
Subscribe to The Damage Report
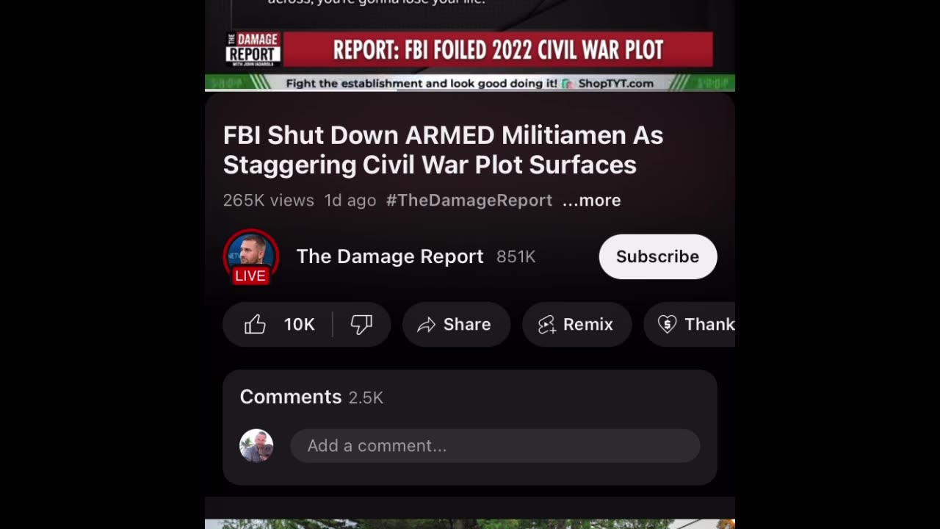[658, 256]
